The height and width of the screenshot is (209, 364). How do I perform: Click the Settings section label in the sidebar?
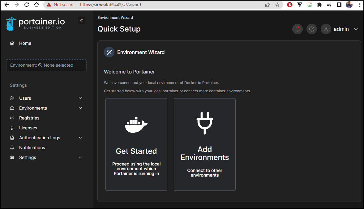coord(18,85)
